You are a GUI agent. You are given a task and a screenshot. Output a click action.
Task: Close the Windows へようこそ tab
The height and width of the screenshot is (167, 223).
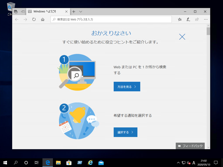point(66,11)
